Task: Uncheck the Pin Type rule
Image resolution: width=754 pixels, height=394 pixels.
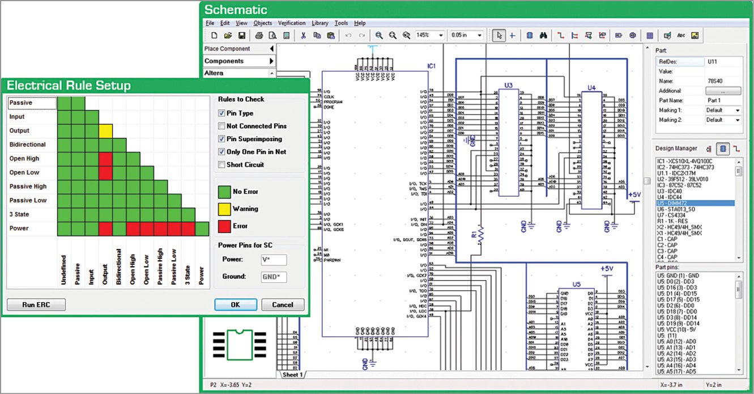Action: point(222,113)
